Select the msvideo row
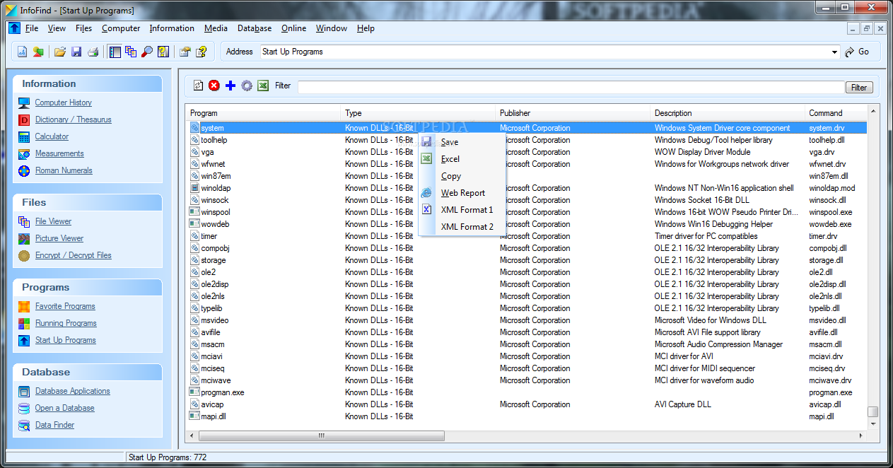Screen dimensions: 893x468 [527, 320]
